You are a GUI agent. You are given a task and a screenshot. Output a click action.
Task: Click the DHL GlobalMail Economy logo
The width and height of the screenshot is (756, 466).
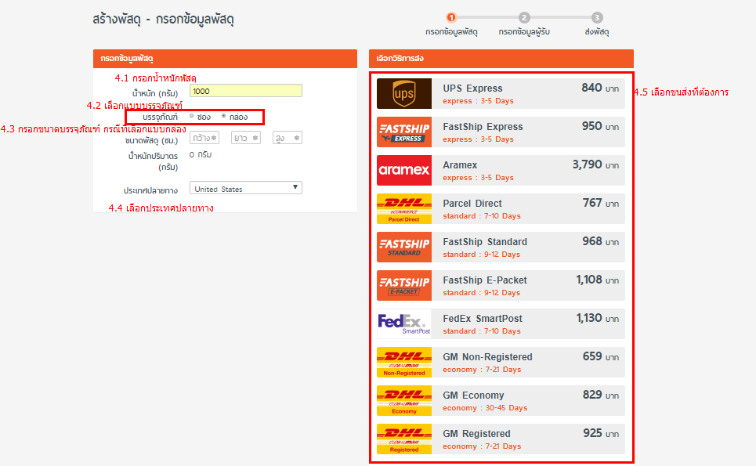(404, 400)
